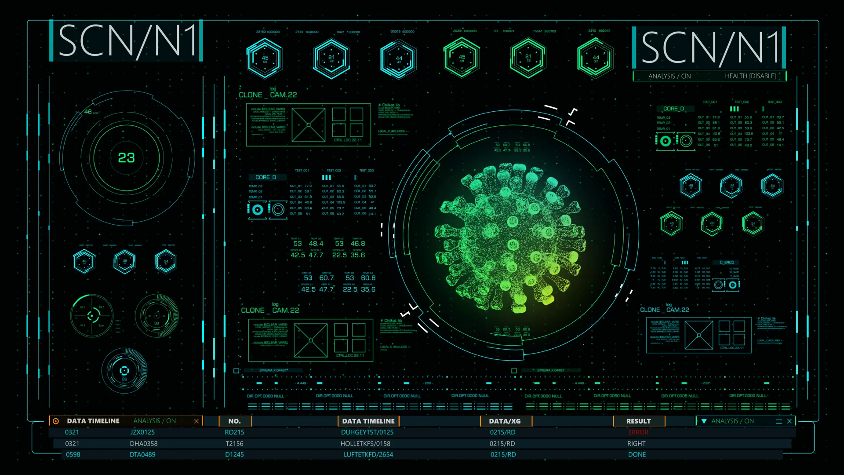Screen dimensions: 844x475
Task: Expand the ANALYSIS / ON dropdown triangle
Action: point(704,421)
